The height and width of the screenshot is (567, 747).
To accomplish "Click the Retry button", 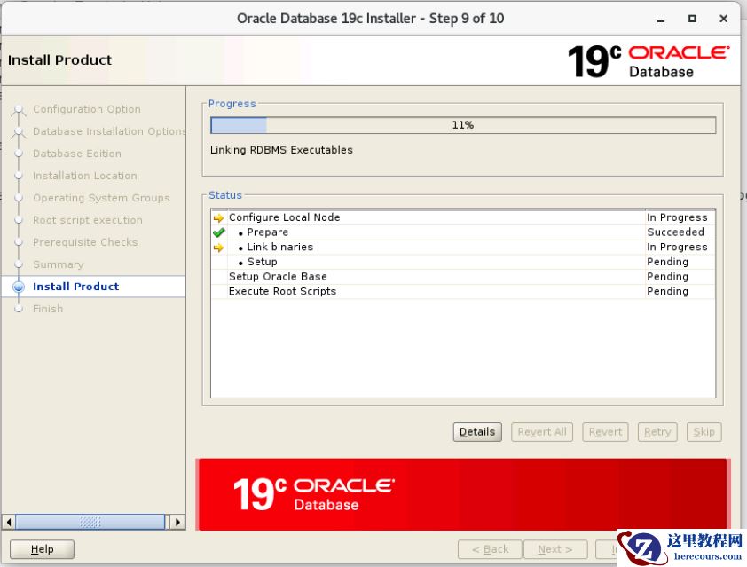I will coord(657,432).
